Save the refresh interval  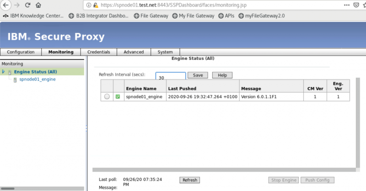(198, 75)
